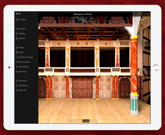The image size is (165, 135).
Task: Select the Tragedies mask icon
Action: (x=17, y=34)
